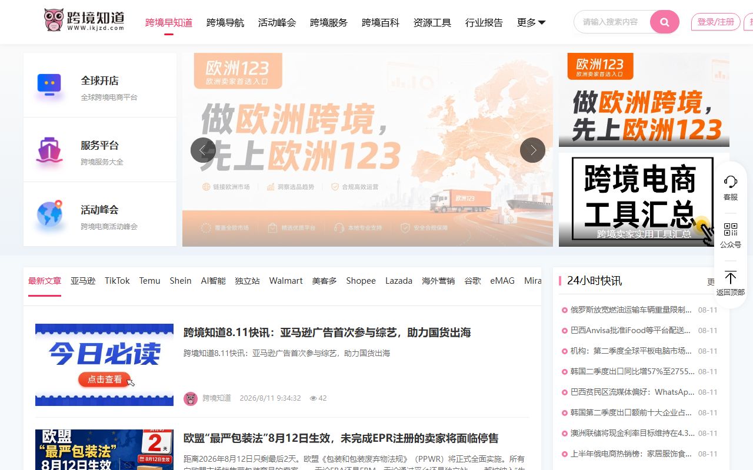Screen dimensions: 753x470
Task: Click the 活动峰会 globe icon
Action: [49, 214]
